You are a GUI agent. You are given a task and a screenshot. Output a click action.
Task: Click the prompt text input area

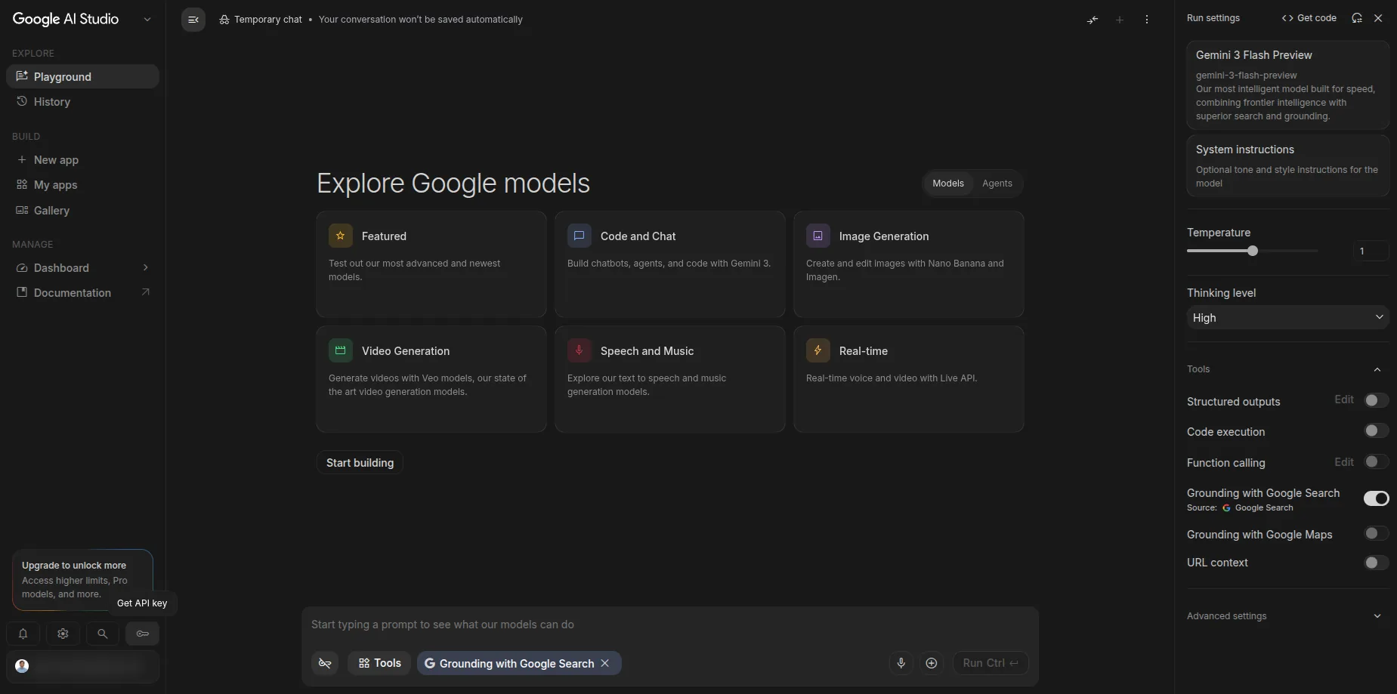click(x=669, y=625)
